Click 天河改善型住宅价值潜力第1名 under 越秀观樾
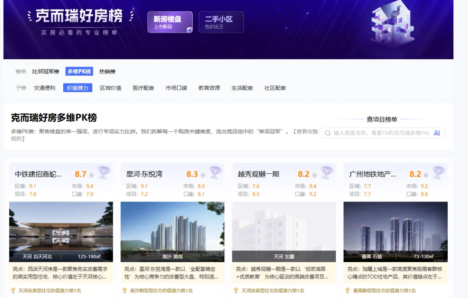468x298 pixels. 273,291
